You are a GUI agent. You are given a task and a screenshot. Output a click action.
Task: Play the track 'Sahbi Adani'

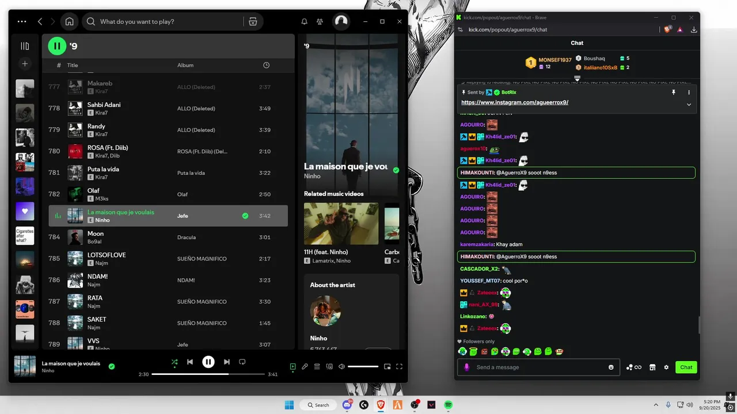pyautogui.click(x=75, y=108)
